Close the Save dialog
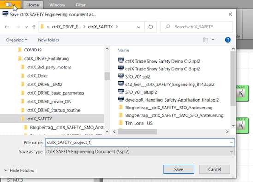 (230, 15)
